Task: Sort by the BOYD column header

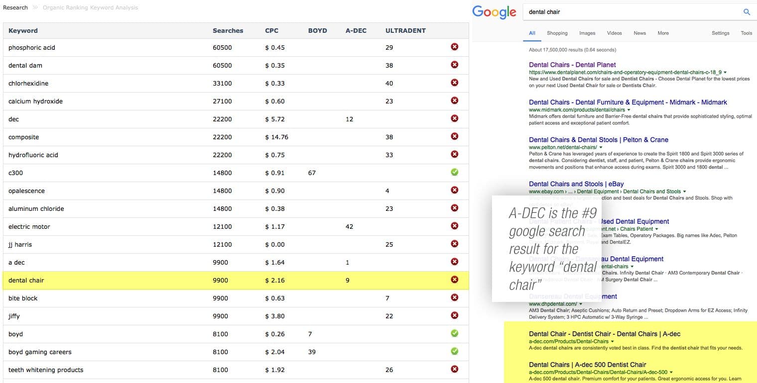Action: 317,30
